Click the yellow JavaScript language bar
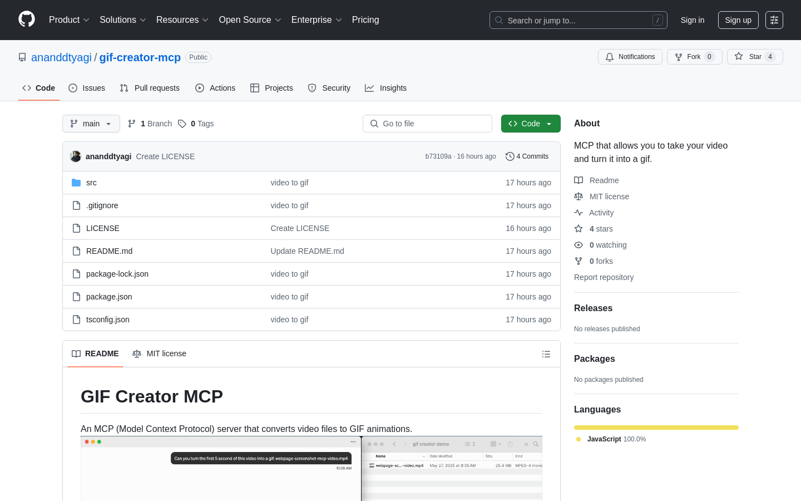The image size is (801, 501). point(656,428)
